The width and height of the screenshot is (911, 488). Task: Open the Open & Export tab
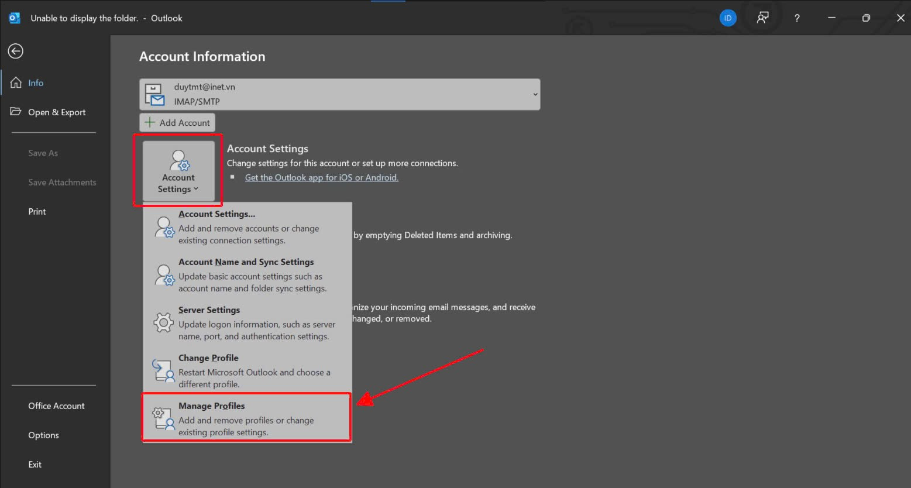[56, 112]
